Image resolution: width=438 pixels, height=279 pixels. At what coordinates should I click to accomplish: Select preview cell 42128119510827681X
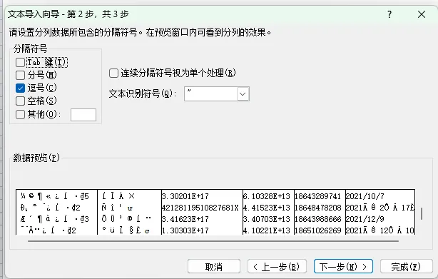tap(200, 208)
